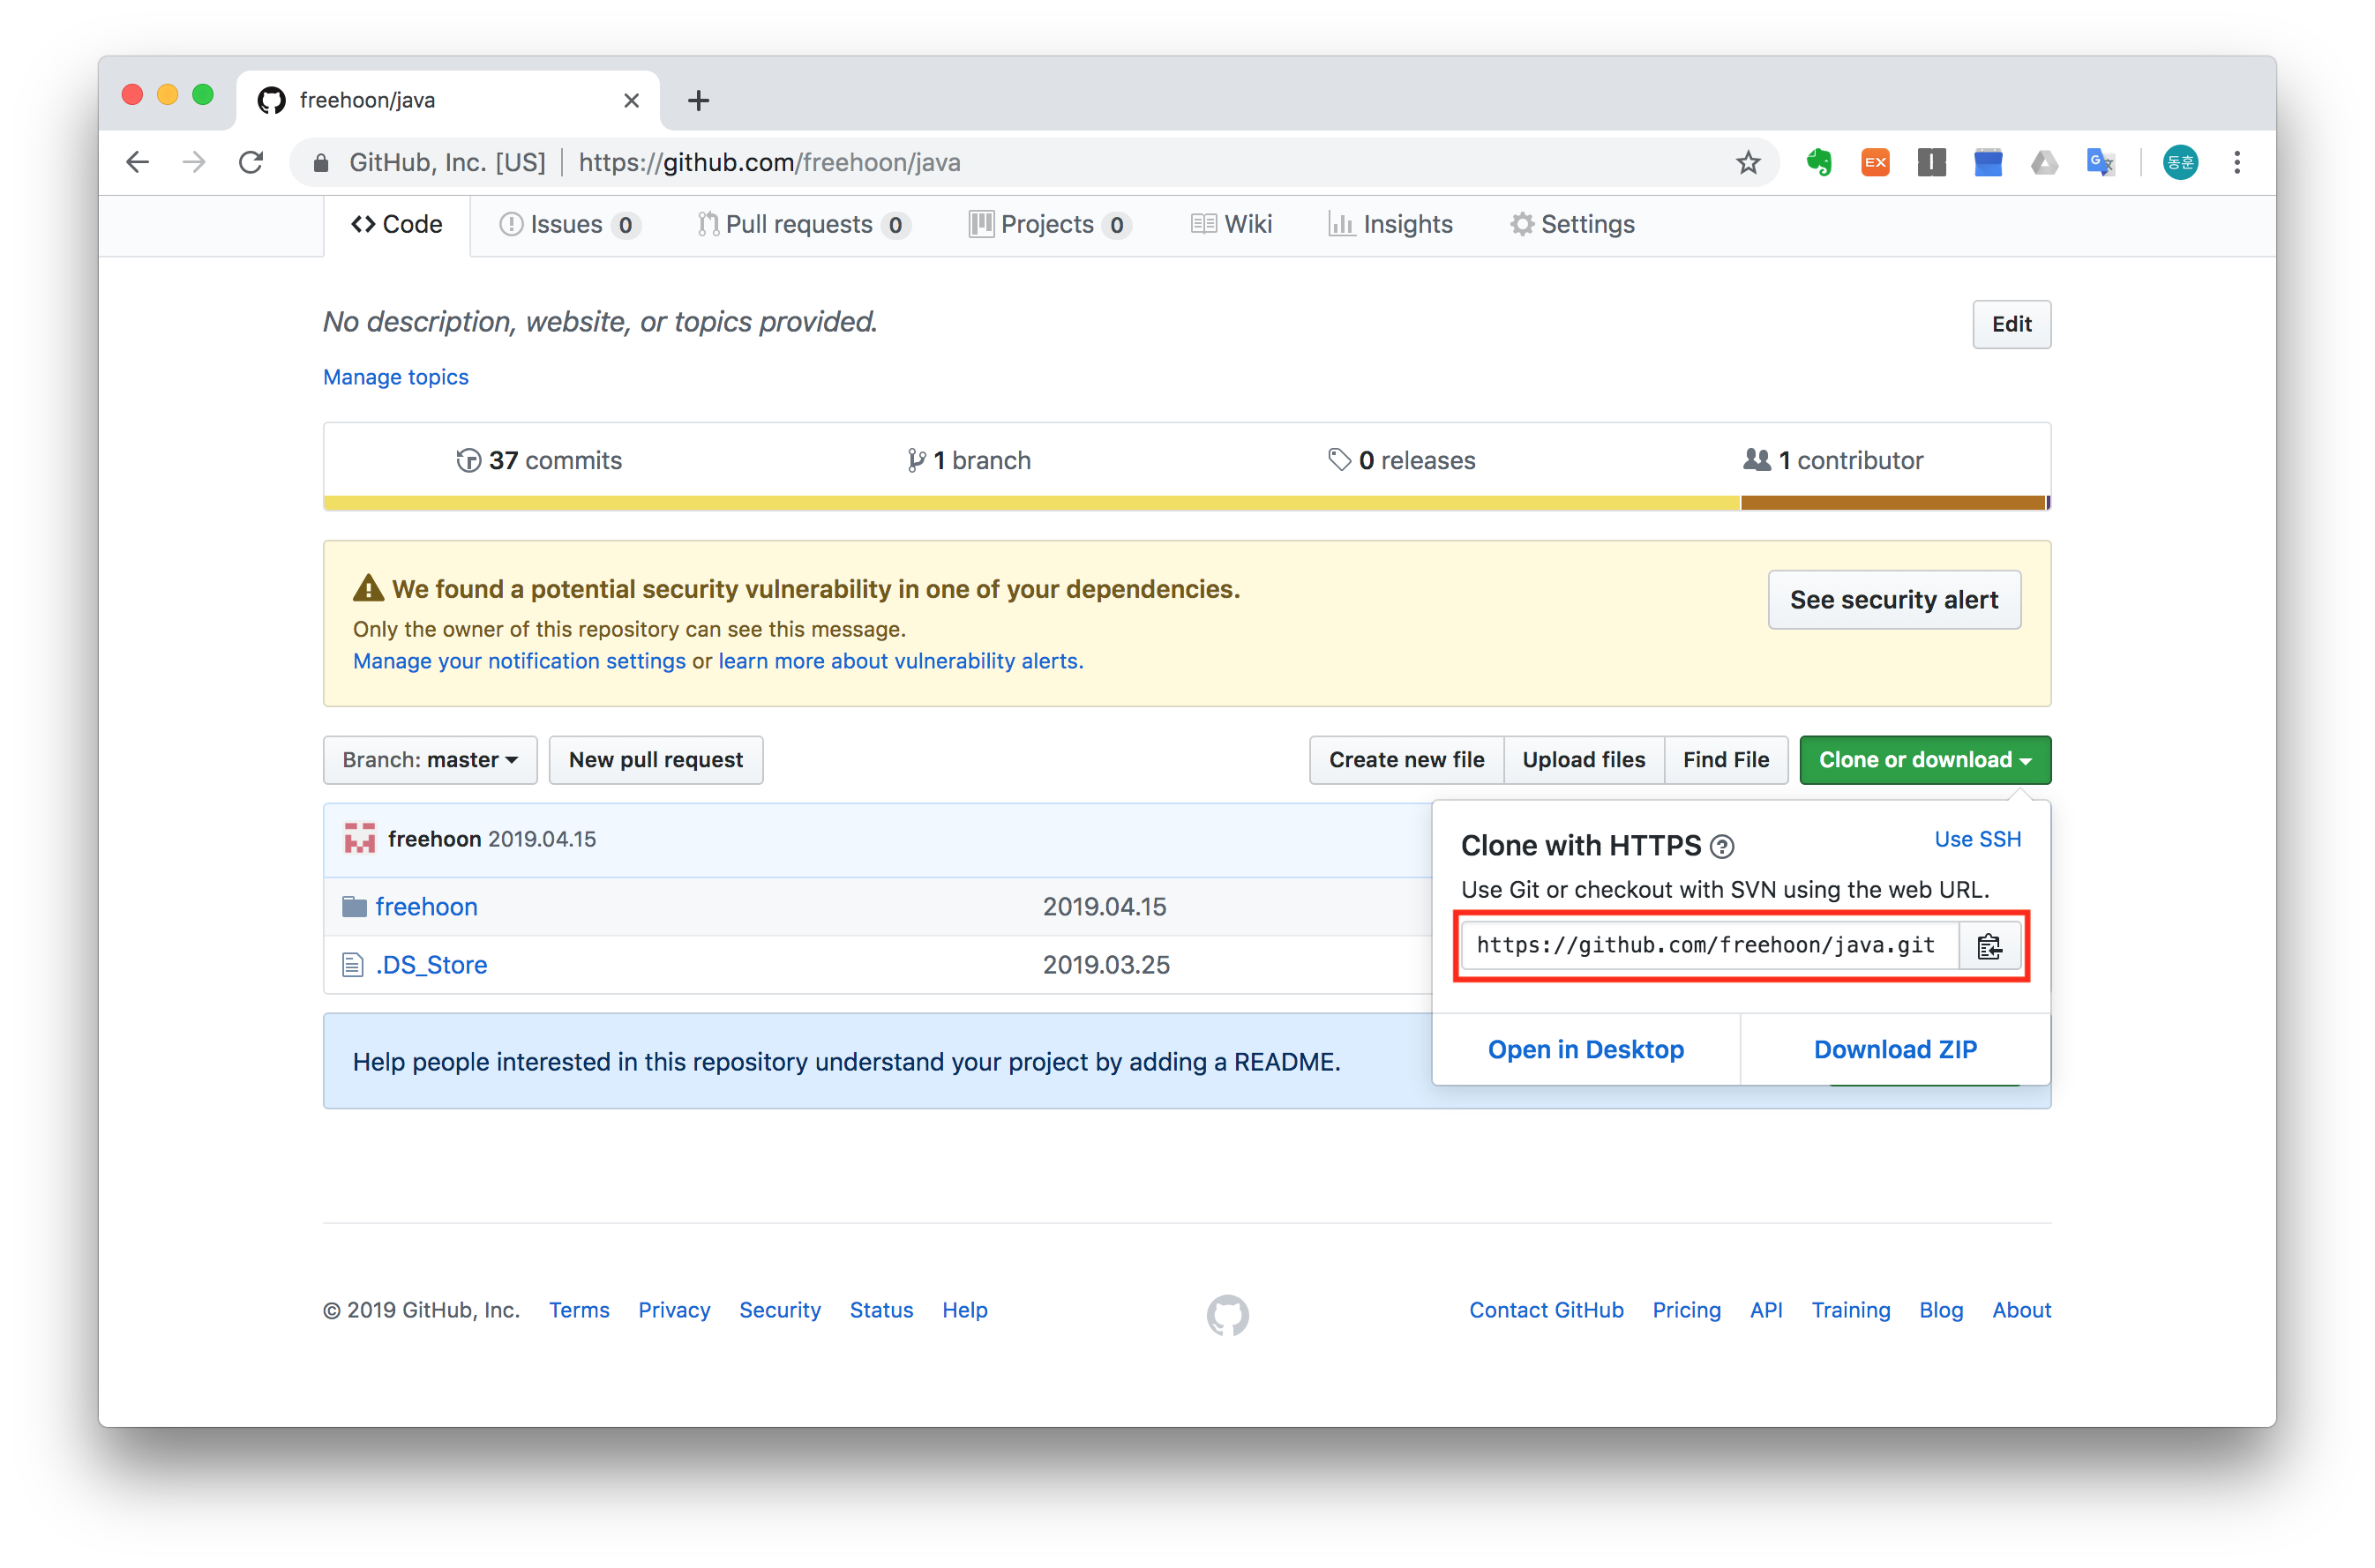This screenshot has height=1568, width=2375.
Task: Click the Download ZIP link
Action: pos(1895,1050)
